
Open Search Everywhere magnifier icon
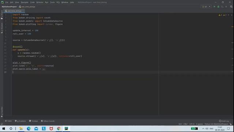(x=231, y=7)
